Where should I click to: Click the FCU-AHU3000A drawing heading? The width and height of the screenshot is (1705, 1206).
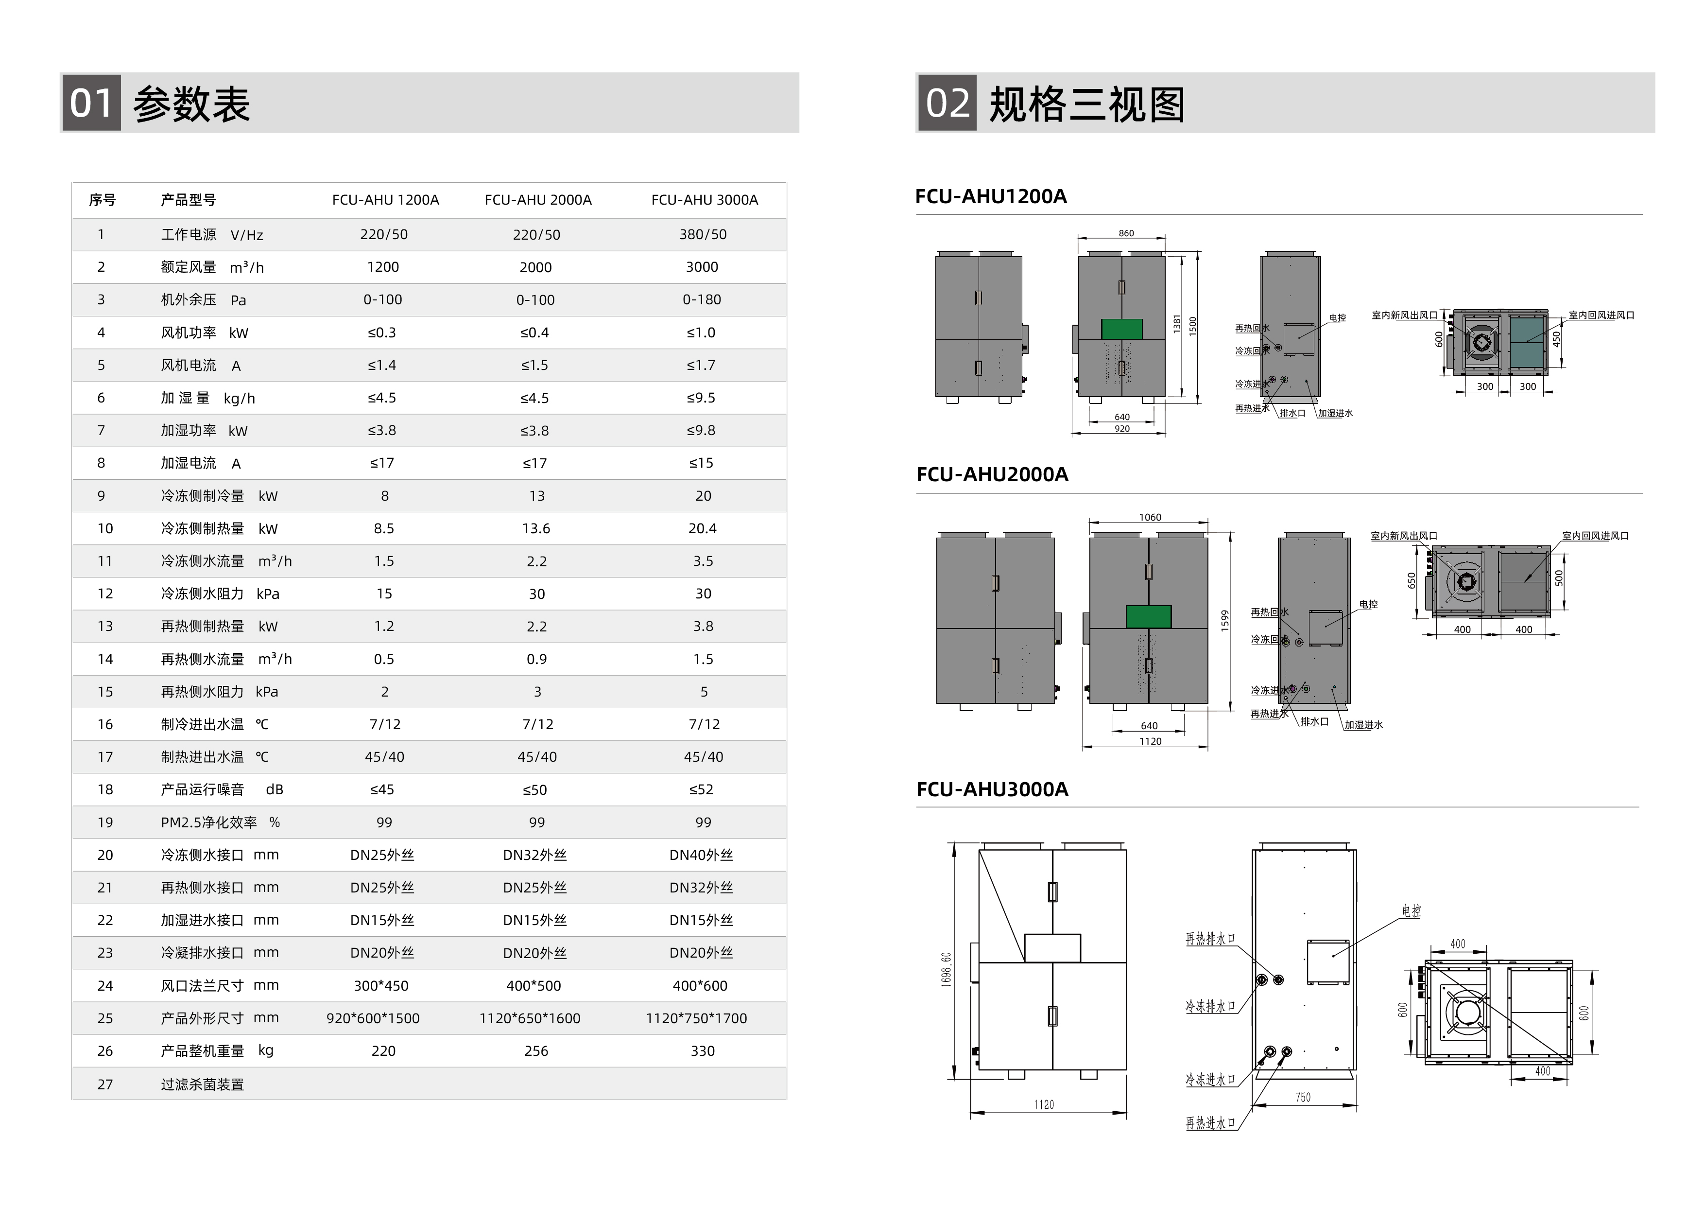tap(992, 789)
